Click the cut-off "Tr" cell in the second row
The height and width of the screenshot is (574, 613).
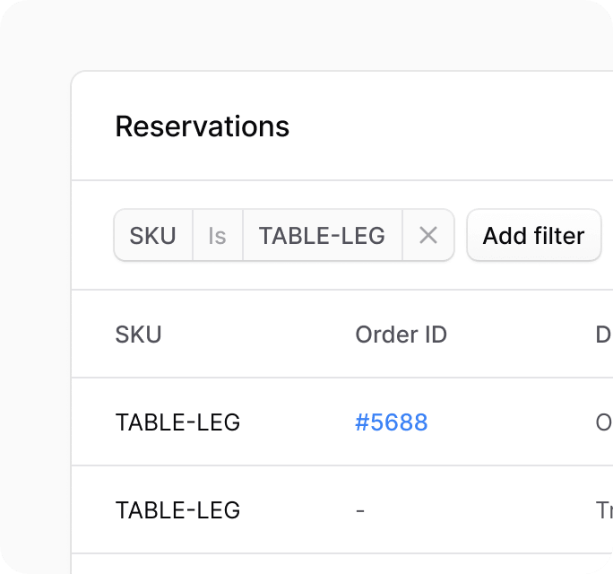click(x=603, y=510)
